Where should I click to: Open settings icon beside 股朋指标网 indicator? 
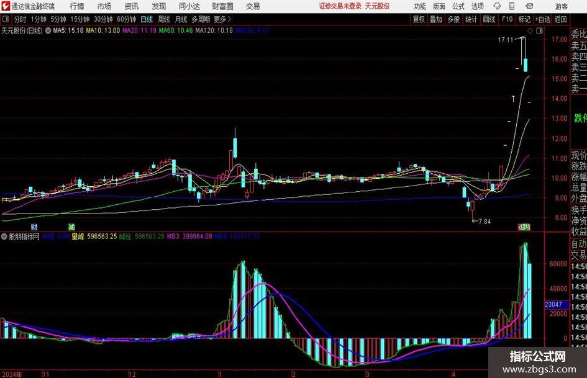(x=4, y=236)
